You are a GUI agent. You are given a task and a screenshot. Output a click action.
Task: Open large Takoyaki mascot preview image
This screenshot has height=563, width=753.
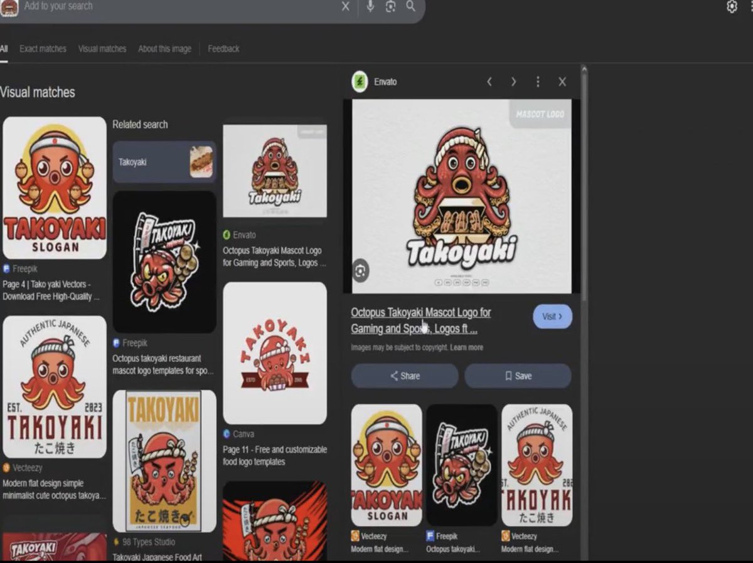pos(462,196)
